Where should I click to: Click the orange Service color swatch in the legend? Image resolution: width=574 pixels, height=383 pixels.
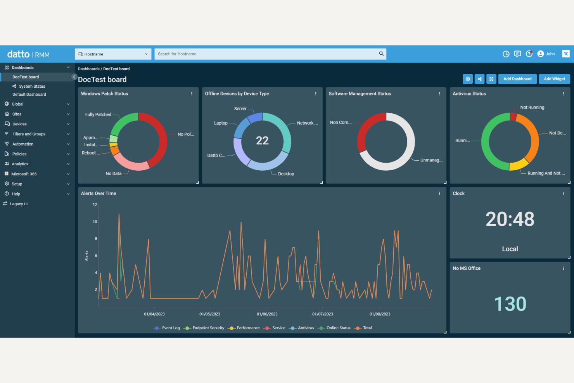[x=266, y=328]
